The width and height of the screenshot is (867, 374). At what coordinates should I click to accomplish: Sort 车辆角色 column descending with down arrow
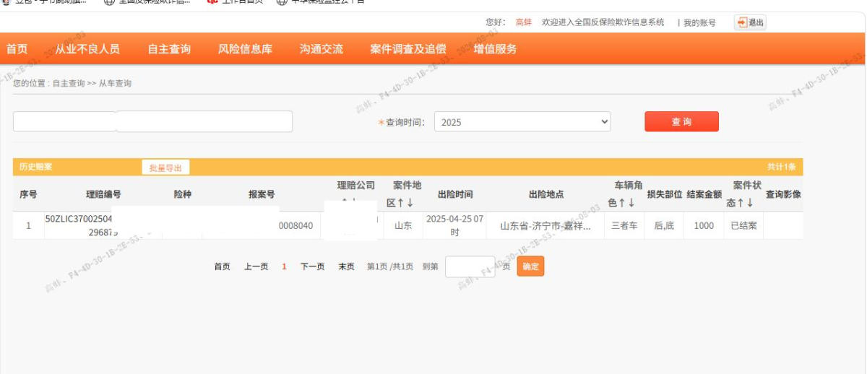click(x=631, y=203)
